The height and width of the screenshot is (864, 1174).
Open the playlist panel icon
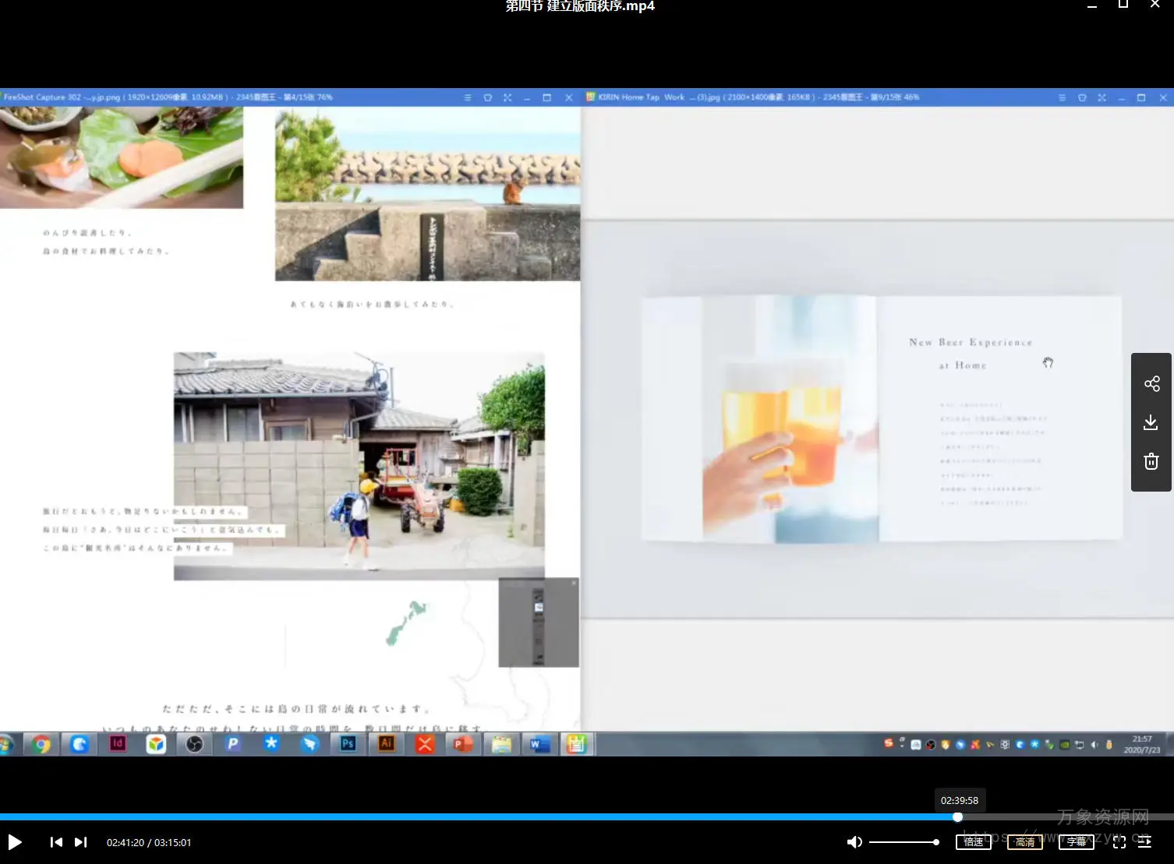click(1144, 842)
